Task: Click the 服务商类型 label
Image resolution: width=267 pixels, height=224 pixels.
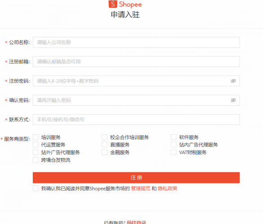Action: 17,139
